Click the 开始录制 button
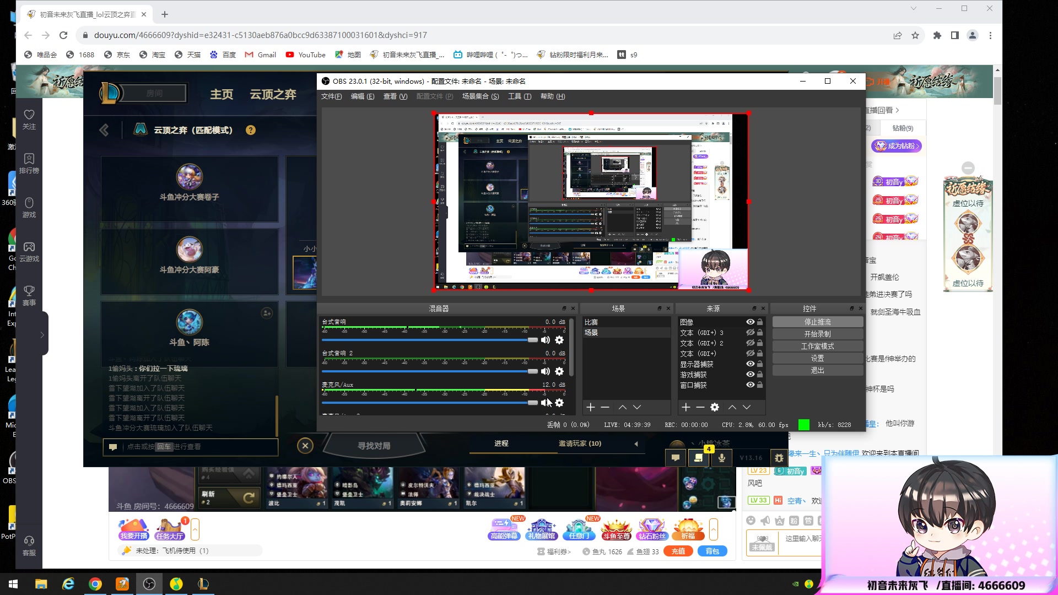The image size is (1058, 595). pos(817,334)
